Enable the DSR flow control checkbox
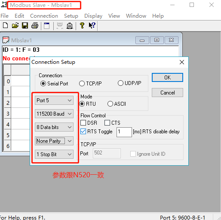The image size is (221, 220). [x=83, y=123]
